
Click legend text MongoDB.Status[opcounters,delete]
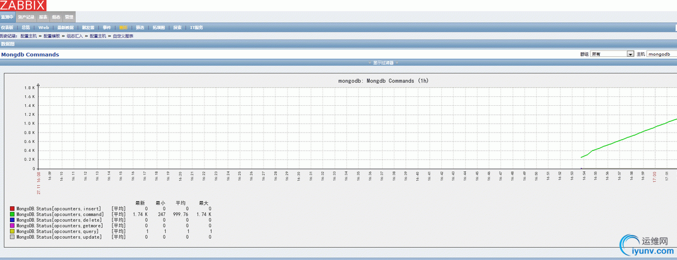point(59,220)
